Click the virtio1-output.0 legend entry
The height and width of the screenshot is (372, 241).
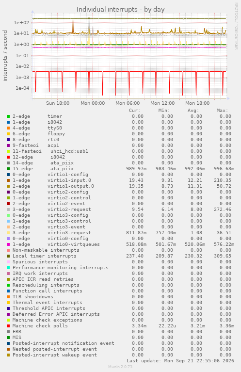(x=53, y=186)
